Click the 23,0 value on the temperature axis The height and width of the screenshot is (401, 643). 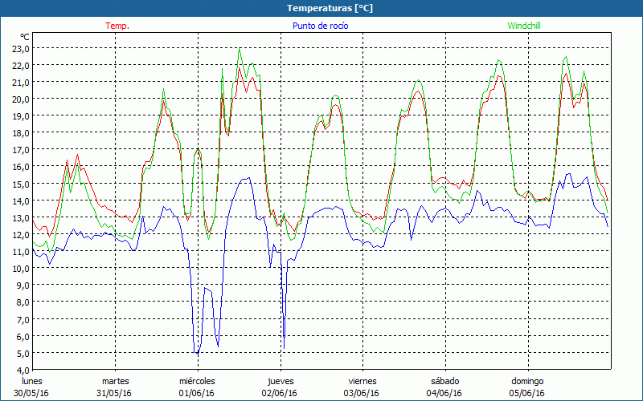(x=19, y=48)
